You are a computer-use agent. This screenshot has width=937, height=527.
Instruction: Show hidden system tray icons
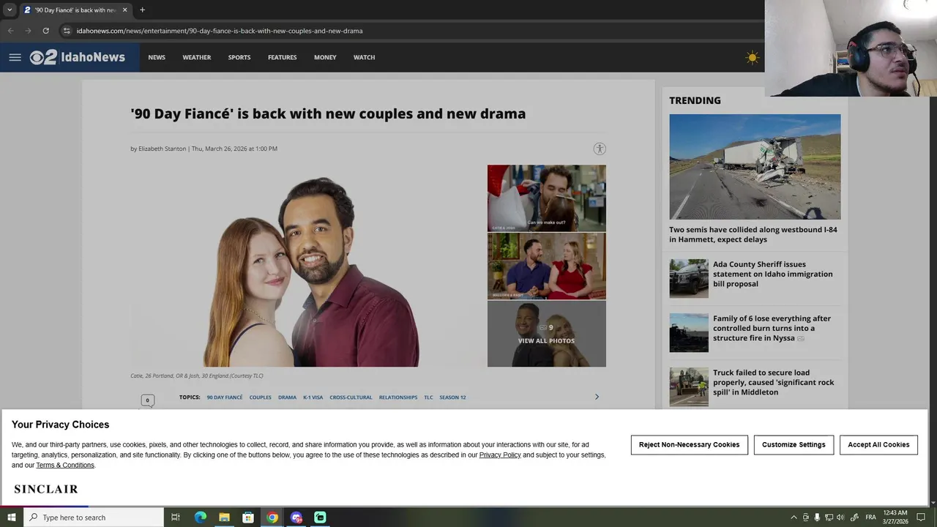794,517
